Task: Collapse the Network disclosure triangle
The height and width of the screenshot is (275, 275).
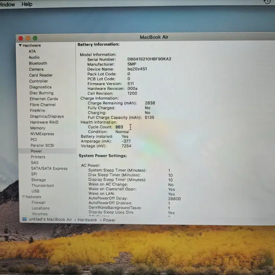Action: (x=24, y=196)
